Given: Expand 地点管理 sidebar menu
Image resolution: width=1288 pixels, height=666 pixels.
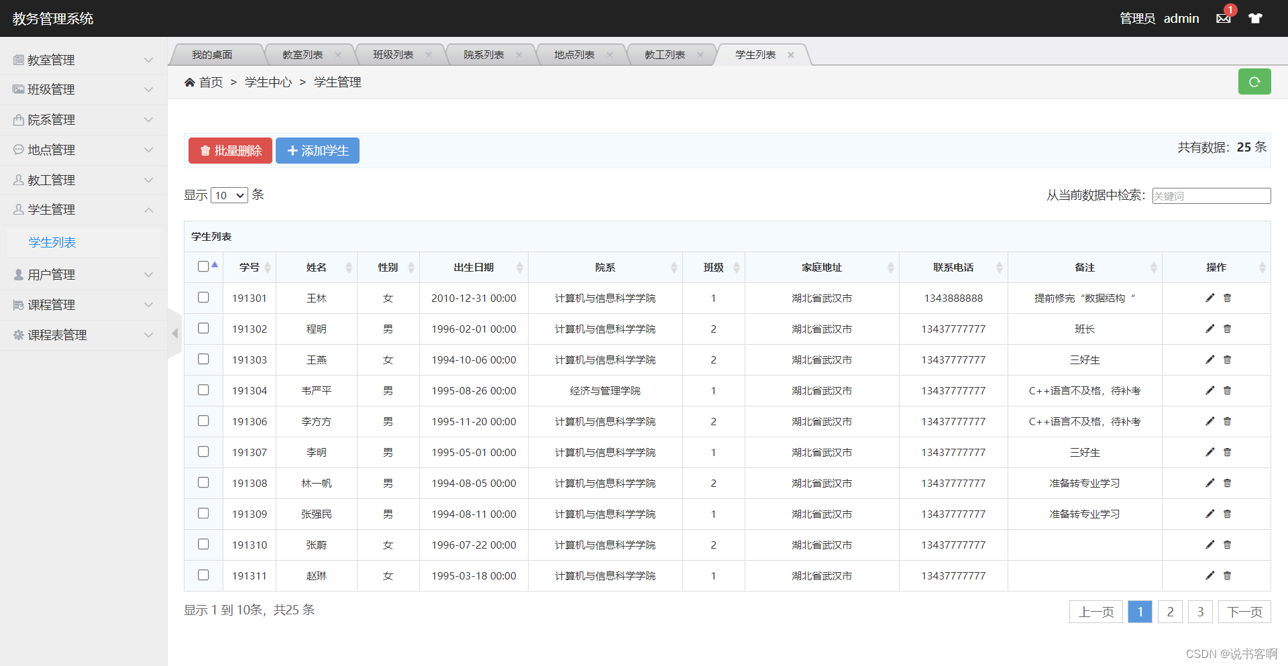Looking at the screenshot, I should pyautogui.click(x=83, y=150).
